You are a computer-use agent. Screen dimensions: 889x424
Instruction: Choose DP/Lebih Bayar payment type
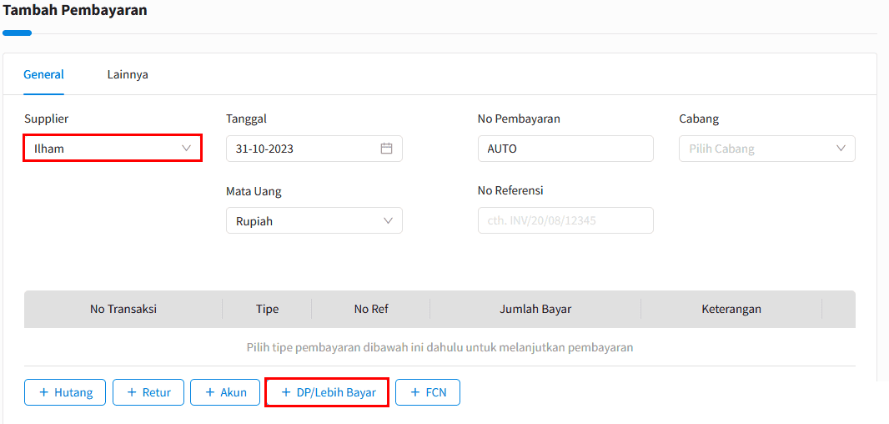(327, 392)
